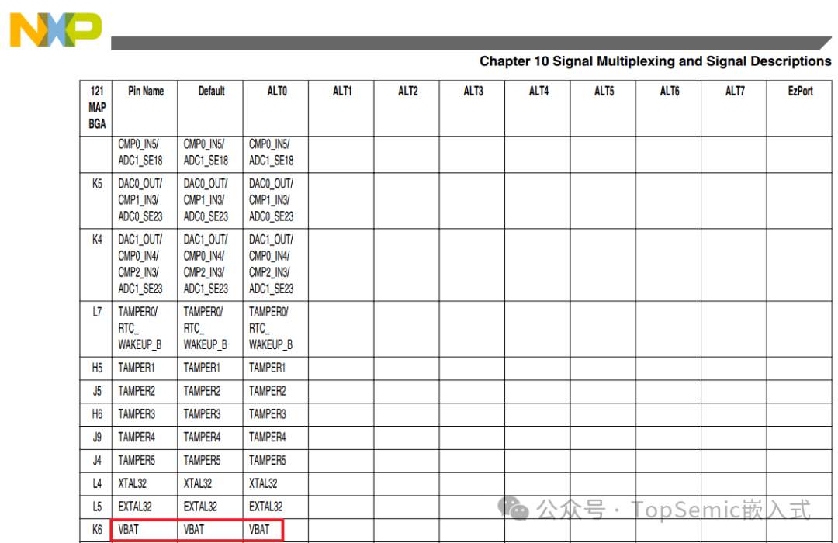Click the WeChat icon in the watermark
The image size is (838, 543).
[514, 509]
